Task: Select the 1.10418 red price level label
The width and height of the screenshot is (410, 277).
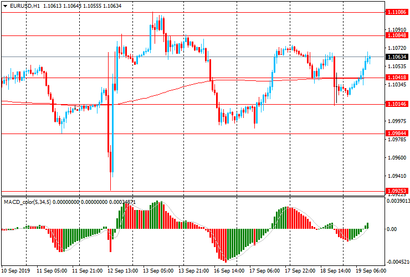Action: 397,78
